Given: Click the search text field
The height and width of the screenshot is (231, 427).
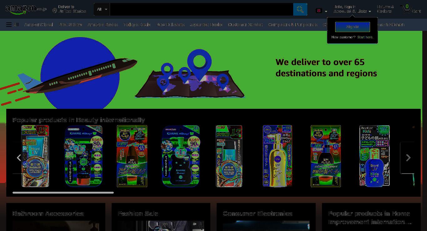Looking at the screenshot, I should coord(202,9).
